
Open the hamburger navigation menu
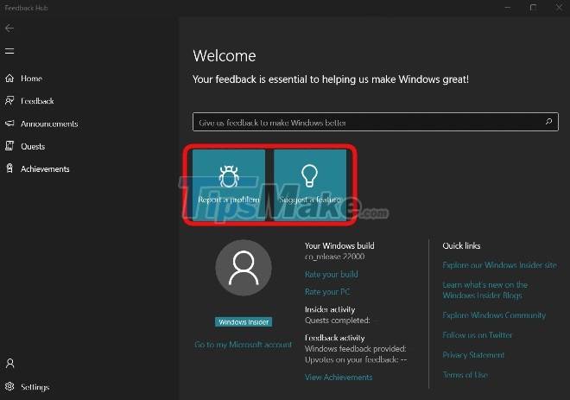click(9, 51)
